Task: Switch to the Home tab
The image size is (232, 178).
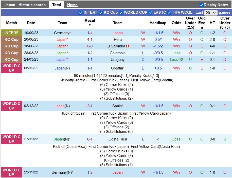Action: pyautogui.click(x=72, y=5)
